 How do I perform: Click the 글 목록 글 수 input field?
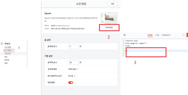73,62
